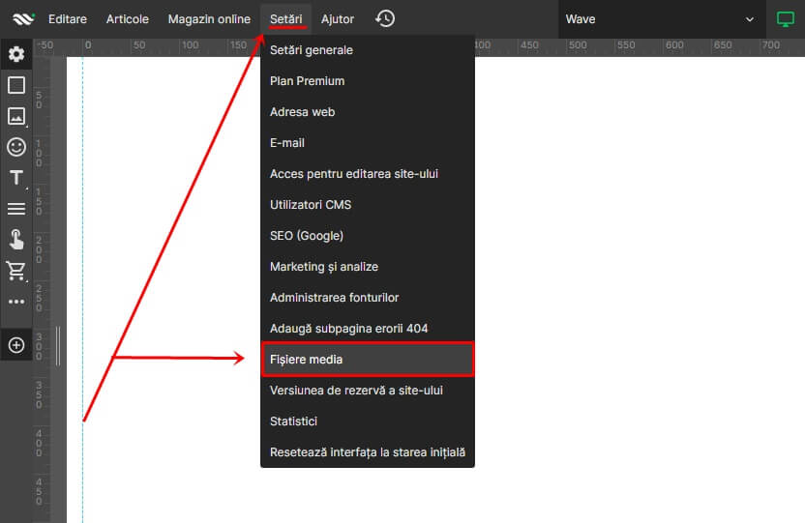Open the settings gear in left toolbar
Viewport: 805px width, 523px height.
[x=16, y=54]
